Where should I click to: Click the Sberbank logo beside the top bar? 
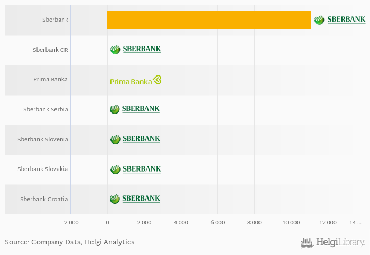pyautogui.click(x=340, y=20)
